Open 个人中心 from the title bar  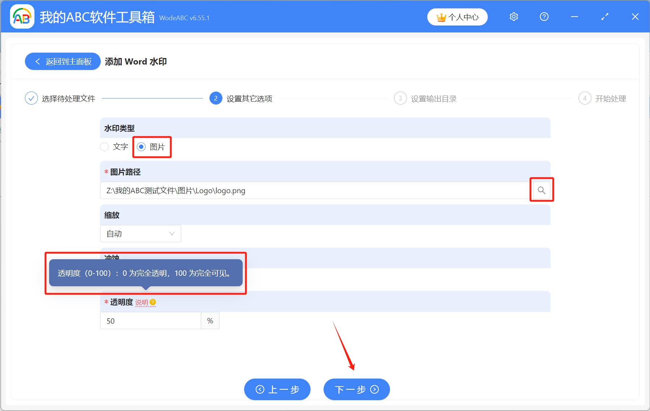[457, 17]
